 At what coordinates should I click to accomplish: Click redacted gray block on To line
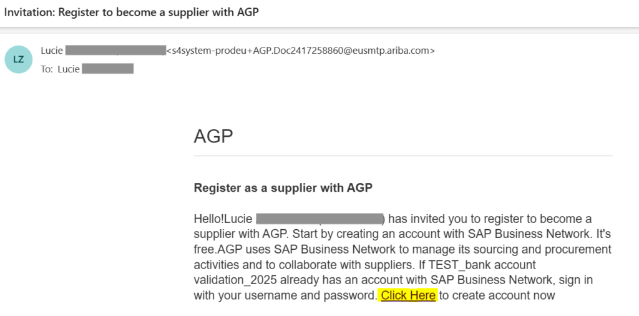pyautogui.click(x=108, y=69)
